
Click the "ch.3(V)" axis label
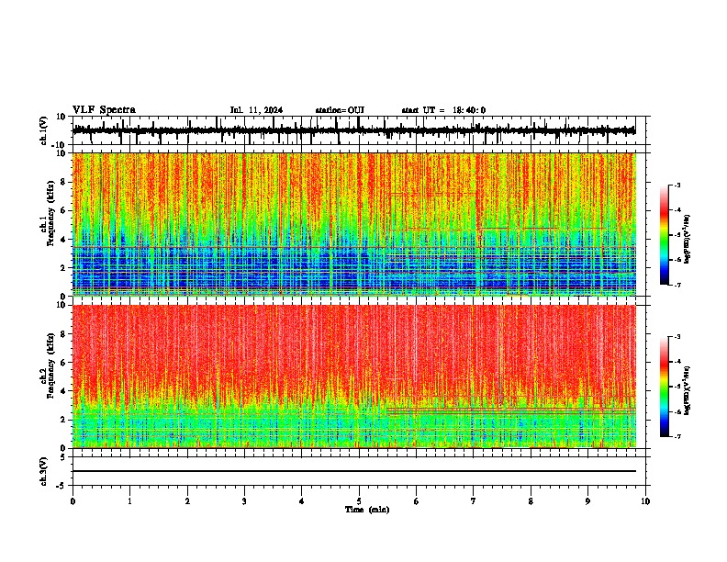[44, 472]
